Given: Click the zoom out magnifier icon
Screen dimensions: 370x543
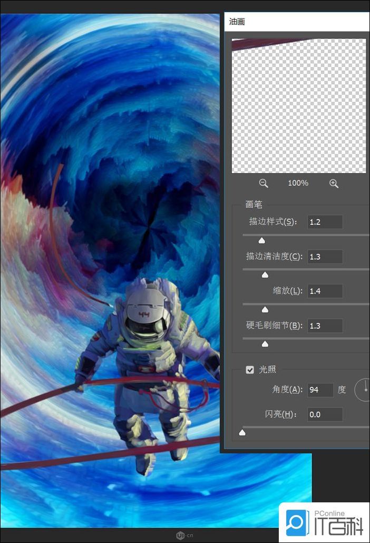Looking at the screenshot, I should pos(264,183).
